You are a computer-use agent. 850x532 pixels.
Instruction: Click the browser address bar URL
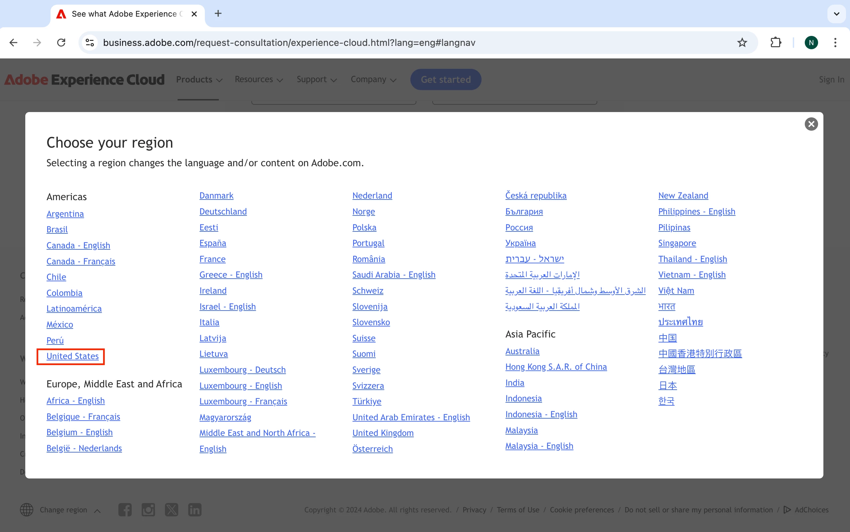pyautogui.click(x=289, y=43)
